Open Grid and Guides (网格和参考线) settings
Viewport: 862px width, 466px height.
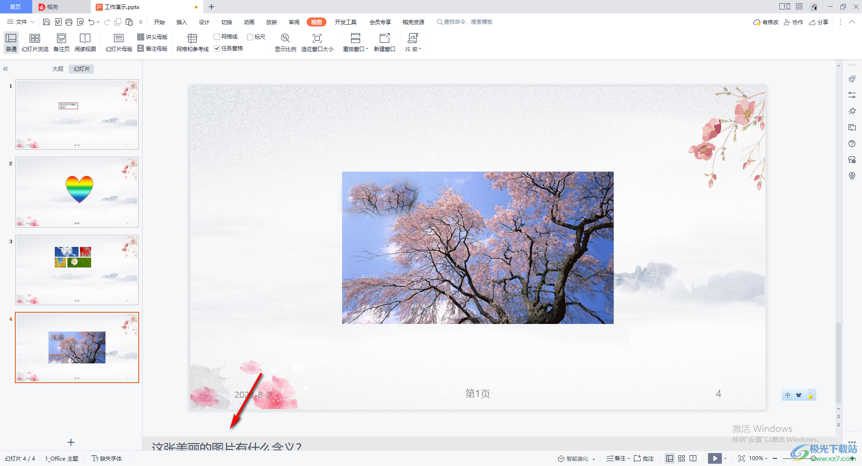(193, 43)
